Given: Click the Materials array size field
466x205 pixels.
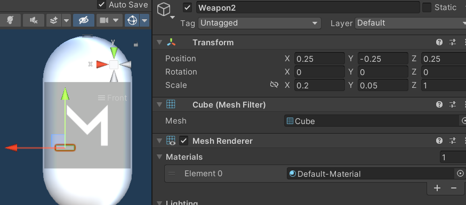Looking at the screenshot, I should 453,157.
